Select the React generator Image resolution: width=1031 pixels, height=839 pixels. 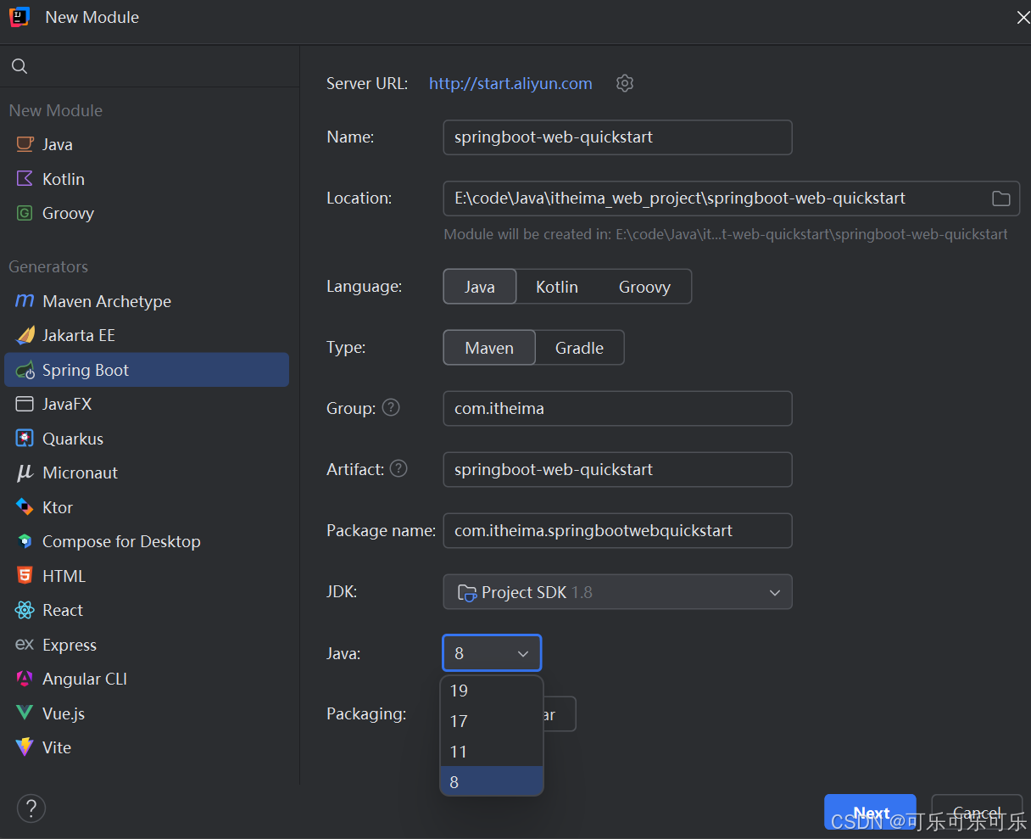59,610
